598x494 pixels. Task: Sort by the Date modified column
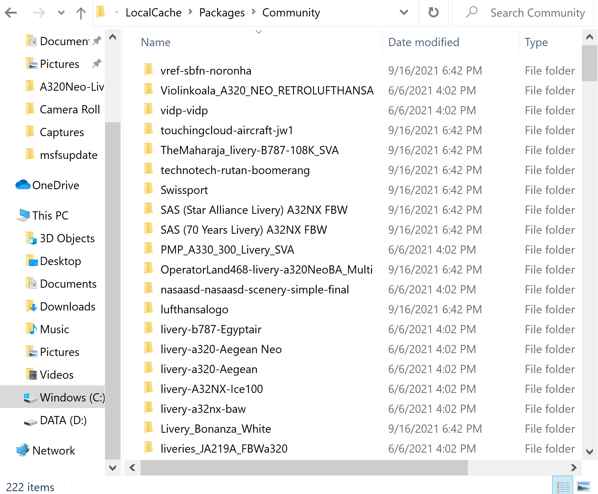(424, 42)
